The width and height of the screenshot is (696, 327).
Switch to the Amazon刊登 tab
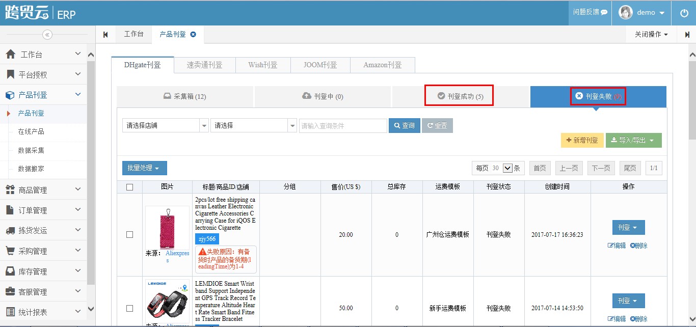tap(383, 65)
